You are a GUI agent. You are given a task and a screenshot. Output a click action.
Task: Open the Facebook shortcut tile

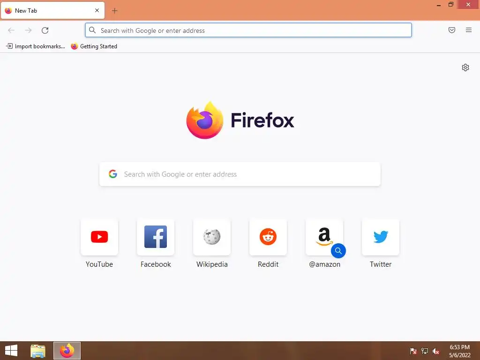(156, 237)
